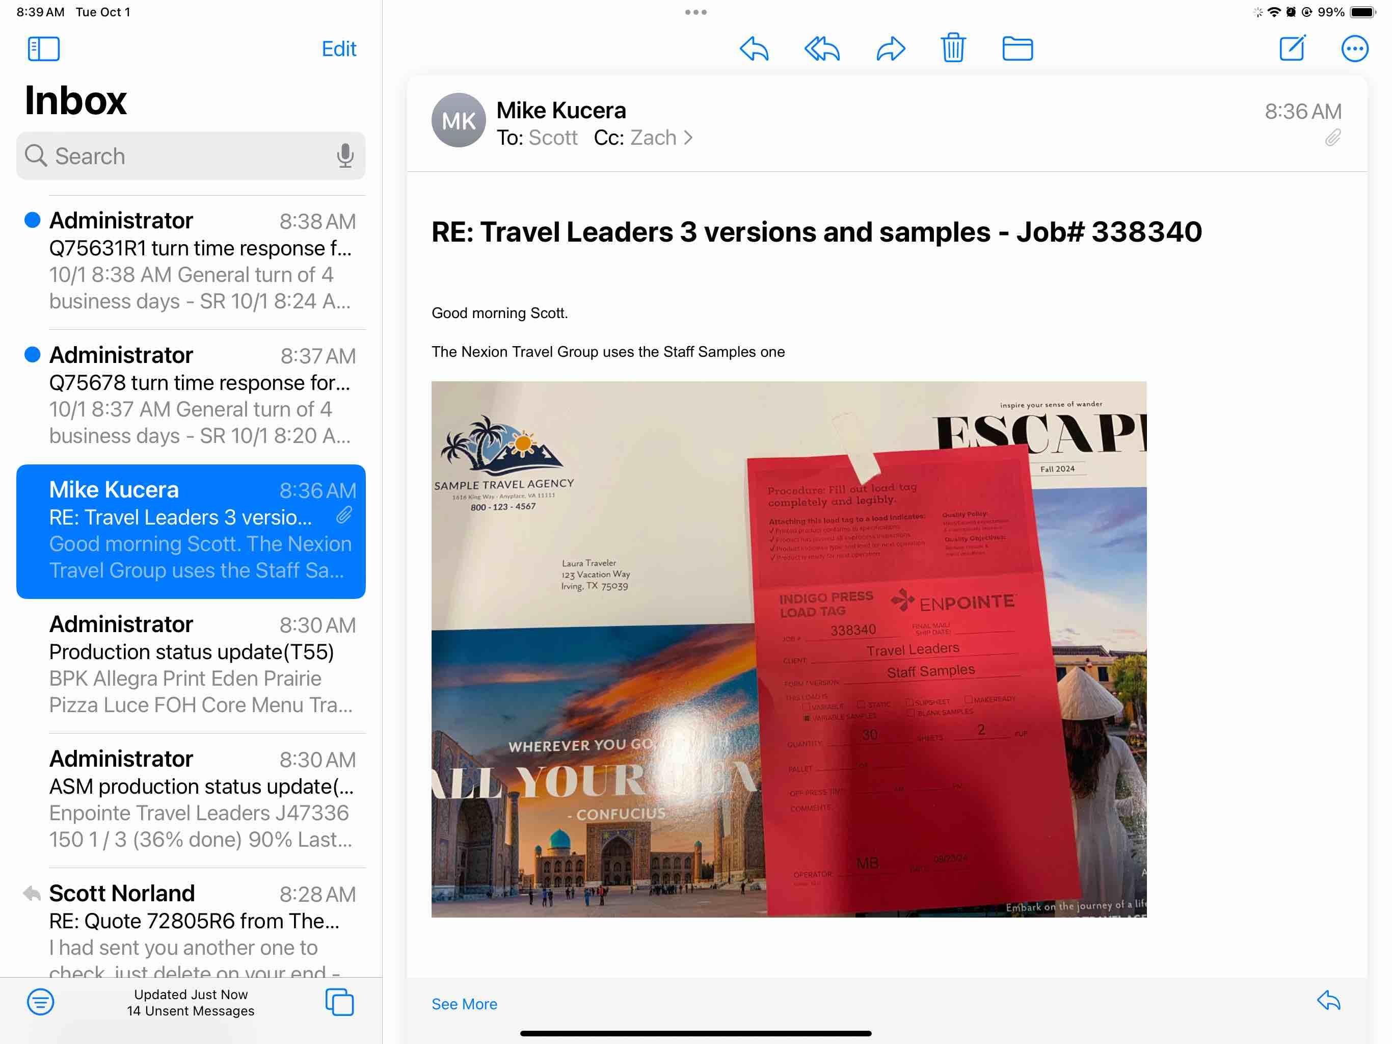The image size is (1392, 1044).
Task: Toggle the sidebar mailboxes panel icon
Action: [x=43, y=48]
